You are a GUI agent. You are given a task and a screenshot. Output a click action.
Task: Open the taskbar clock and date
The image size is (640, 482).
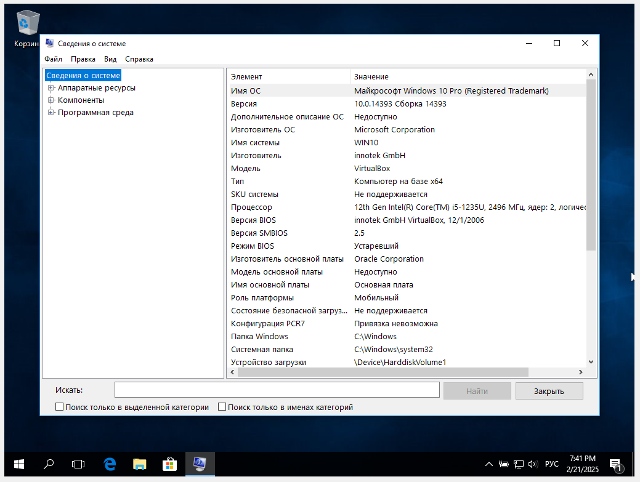click(583, 464)
